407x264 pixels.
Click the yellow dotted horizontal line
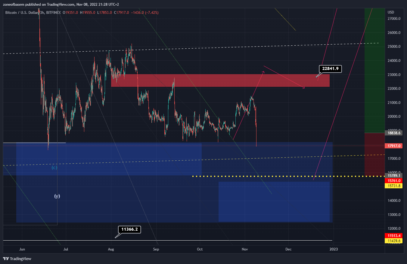(x=288, y=176)
